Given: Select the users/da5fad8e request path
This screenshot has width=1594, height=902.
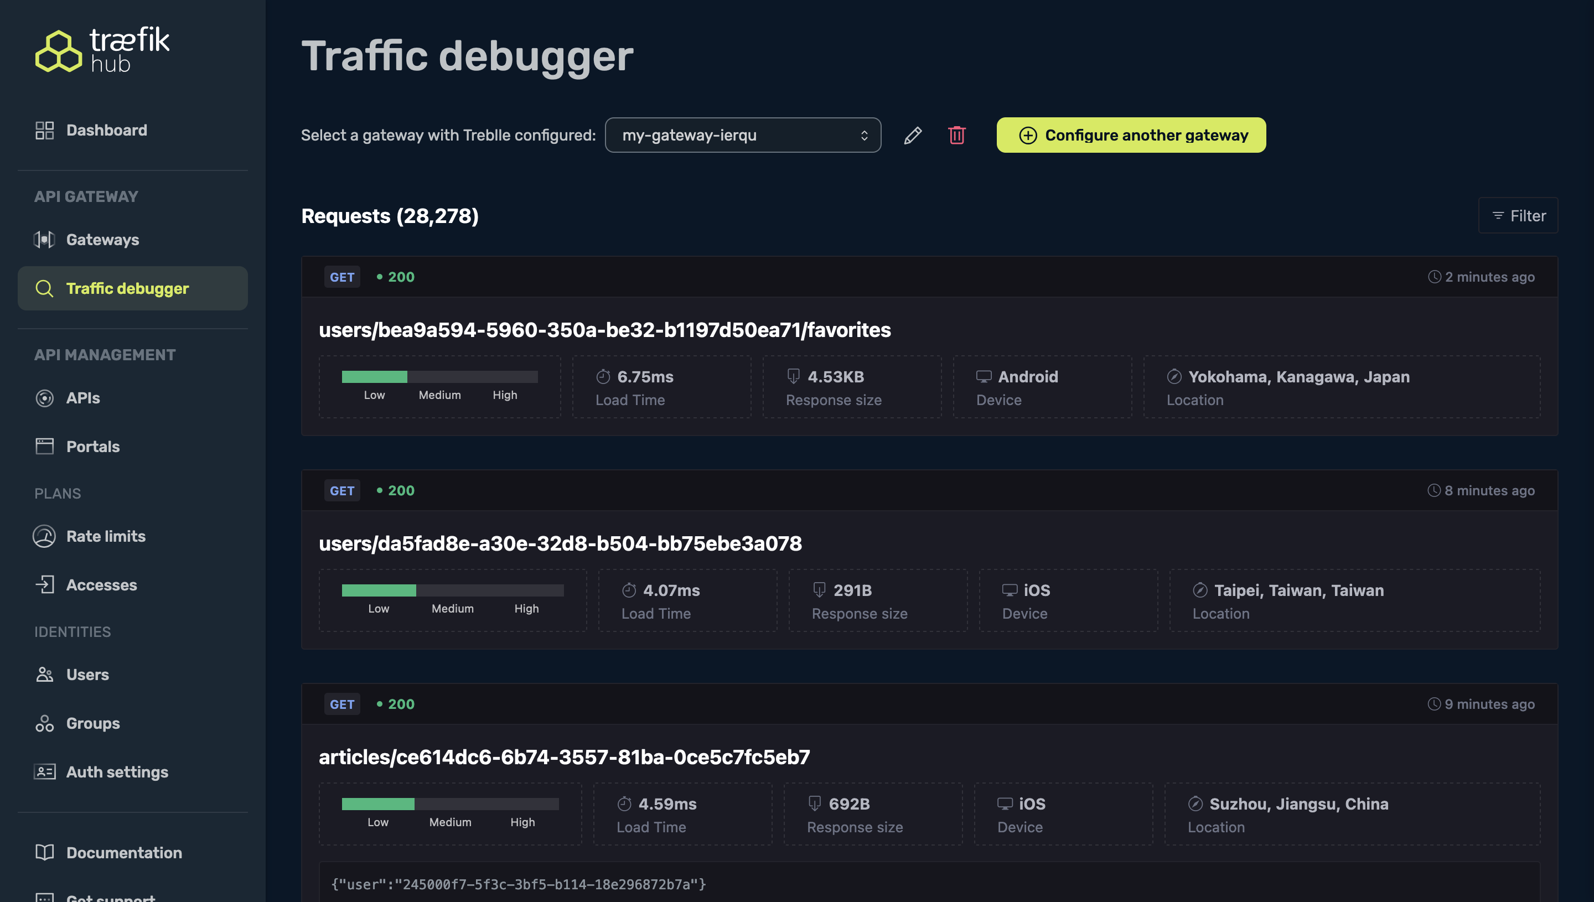Looking at the screenshot, I should [x=560, y=543].
